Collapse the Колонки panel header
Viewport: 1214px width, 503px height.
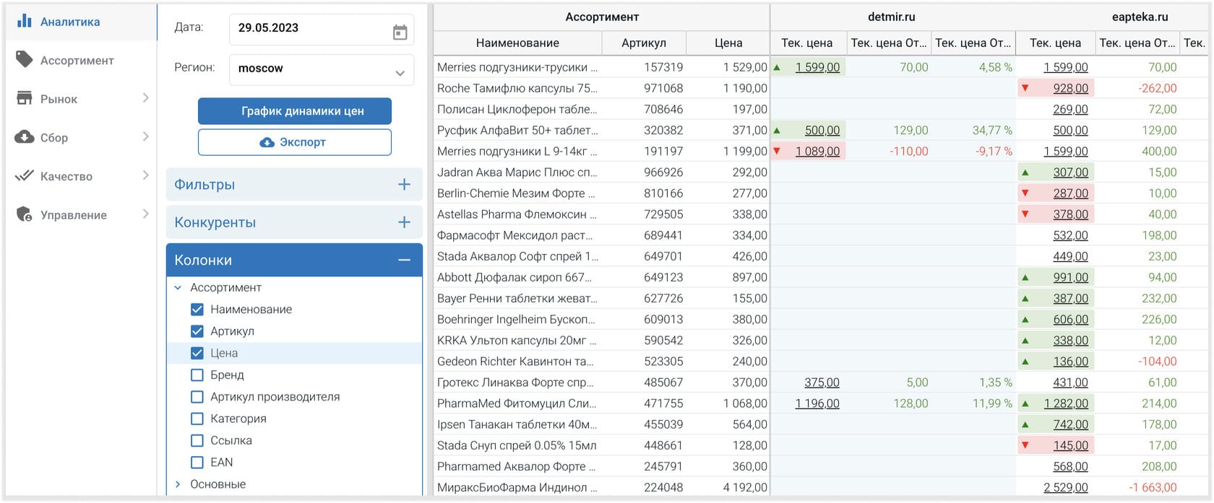294,260
